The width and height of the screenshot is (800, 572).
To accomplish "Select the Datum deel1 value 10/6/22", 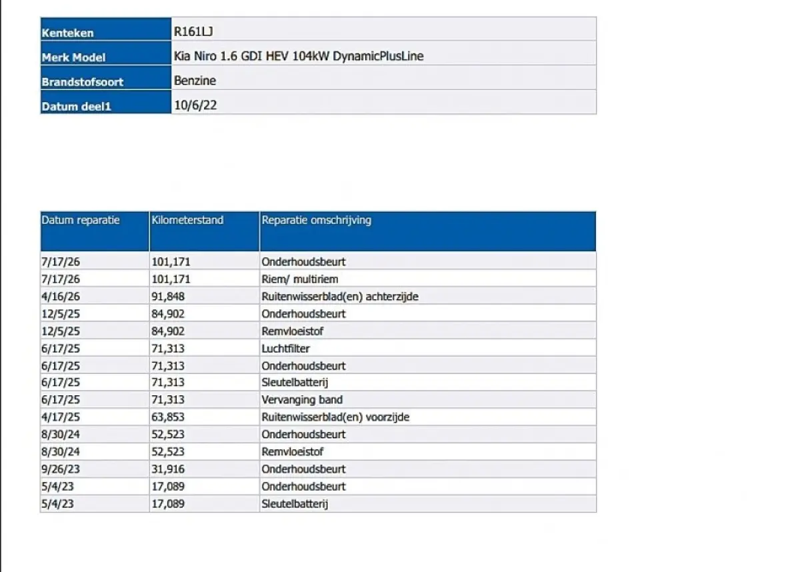I will tap(195, 105).
